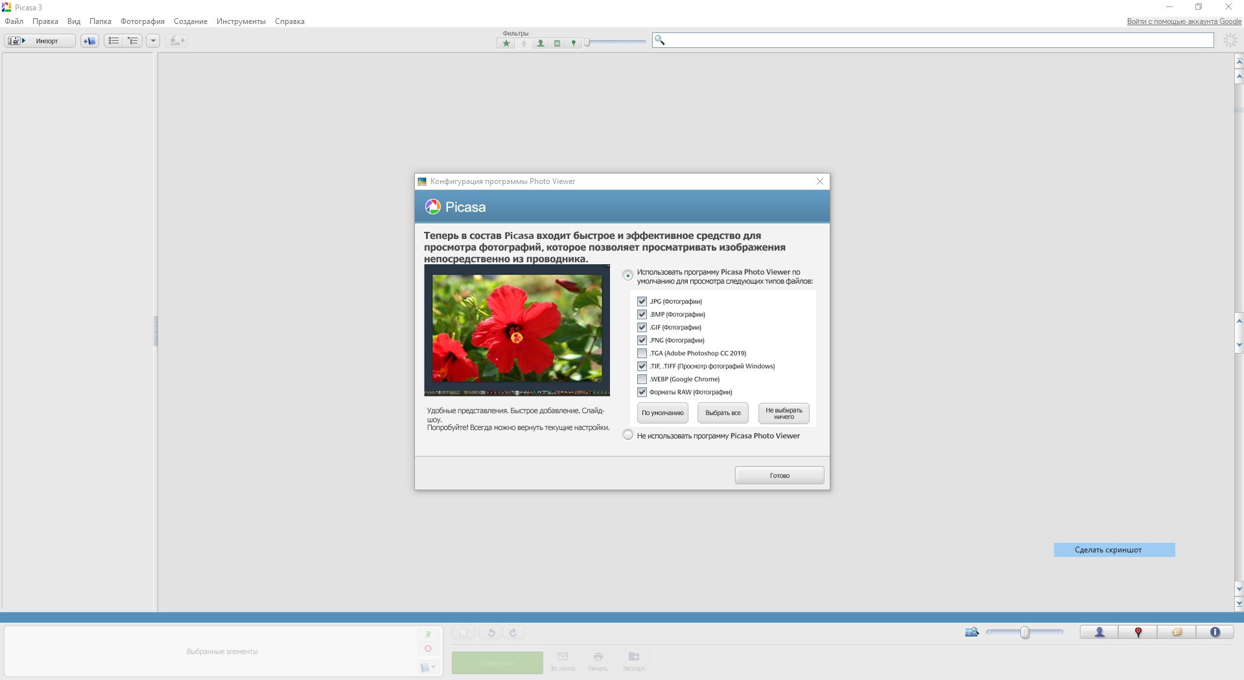Uncheck the RAW formats checkbox

coord(642,392)
